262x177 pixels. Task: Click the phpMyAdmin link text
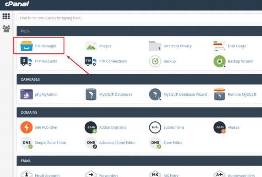coord(46,94)
